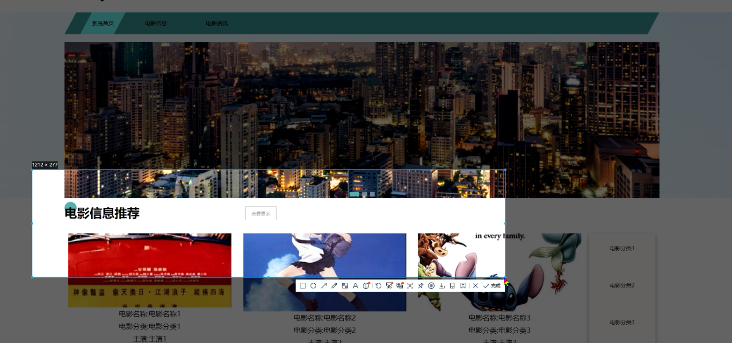Click 完成 to finish the screenshot
The width and height of the screenshot is (732, 343).
[492, 286]
